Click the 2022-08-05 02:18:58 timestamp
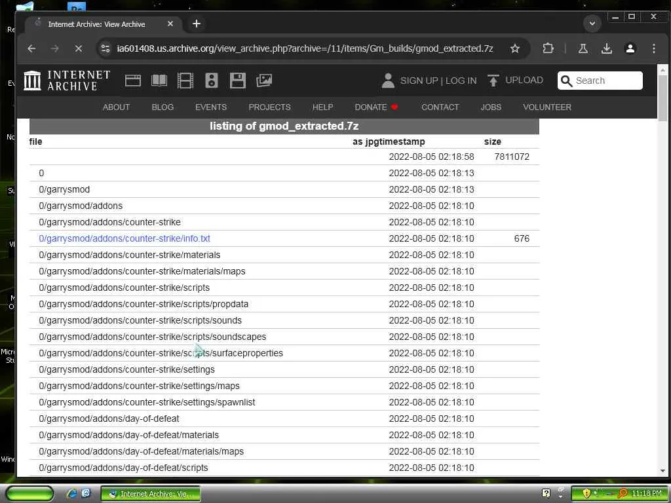This screenshot has width=671, height=503. pyautogui.click(x=431, y=157)
